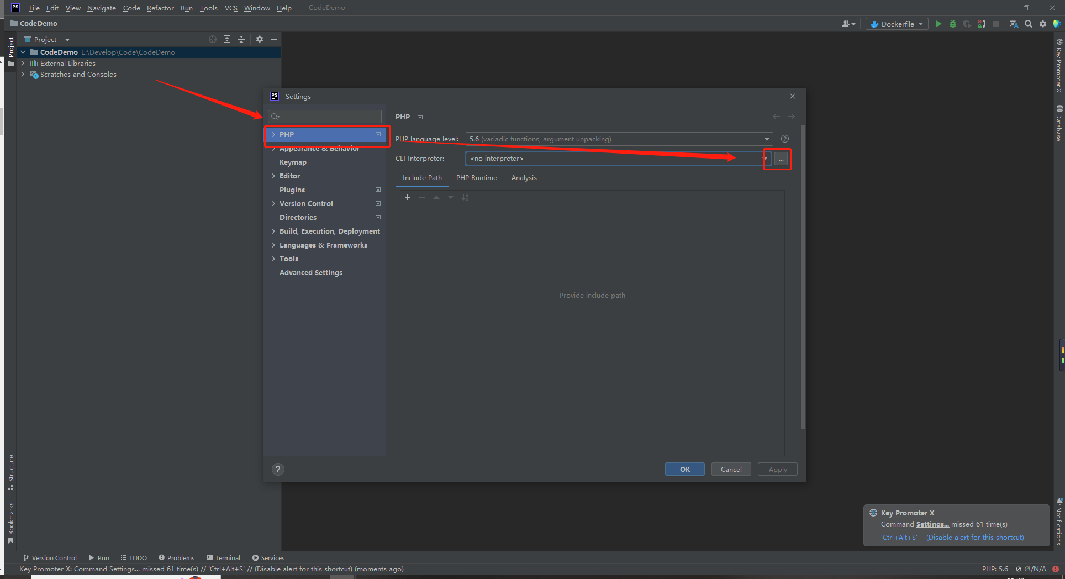Click OK in Settings dialog
1065x579 pixels.
click(685, 469)
